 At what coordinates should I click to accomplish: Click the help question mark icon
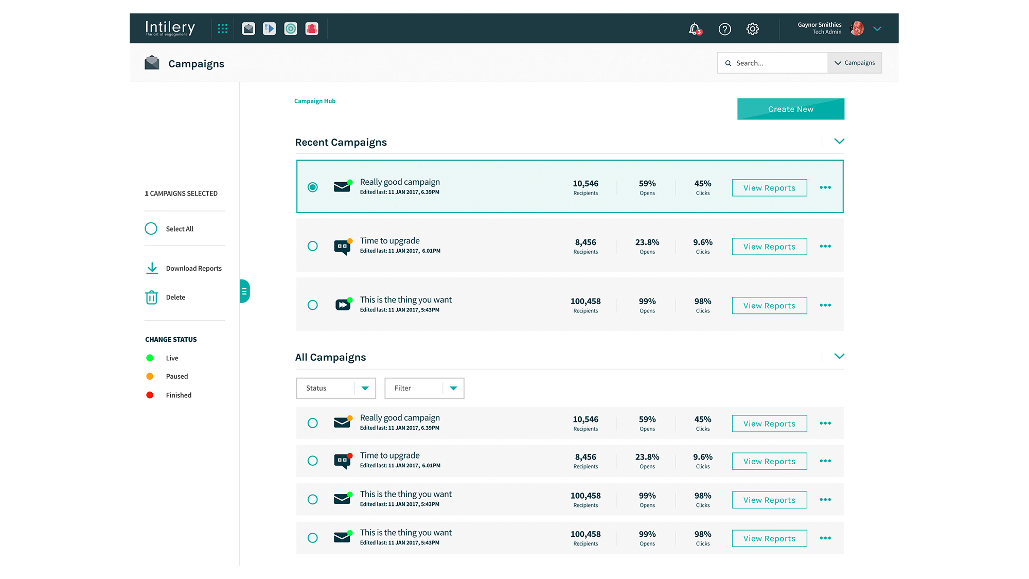point(724,29)
